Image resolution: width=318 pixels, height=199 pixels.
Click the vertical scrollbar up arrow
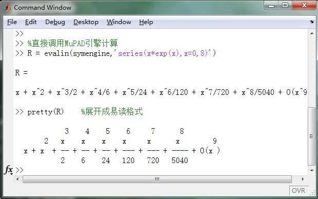[x=312, y=33]
